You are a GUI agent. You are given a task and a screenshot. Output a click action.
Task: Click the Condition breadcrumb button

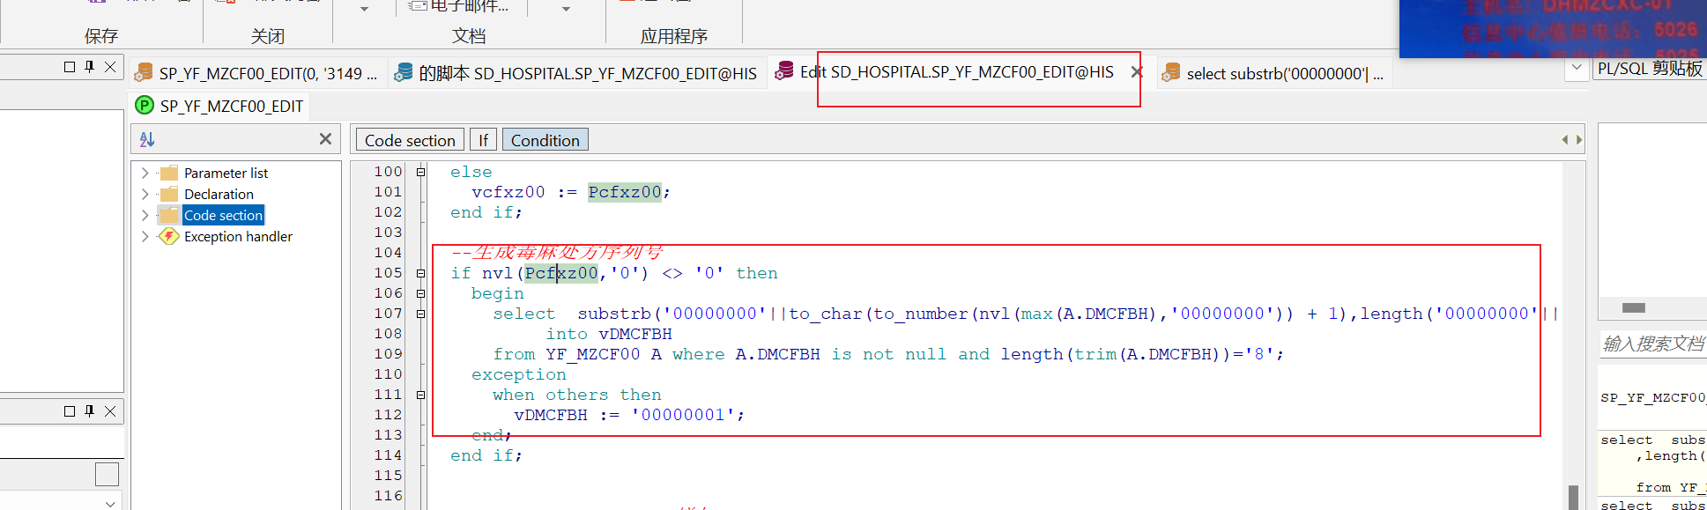545,140
